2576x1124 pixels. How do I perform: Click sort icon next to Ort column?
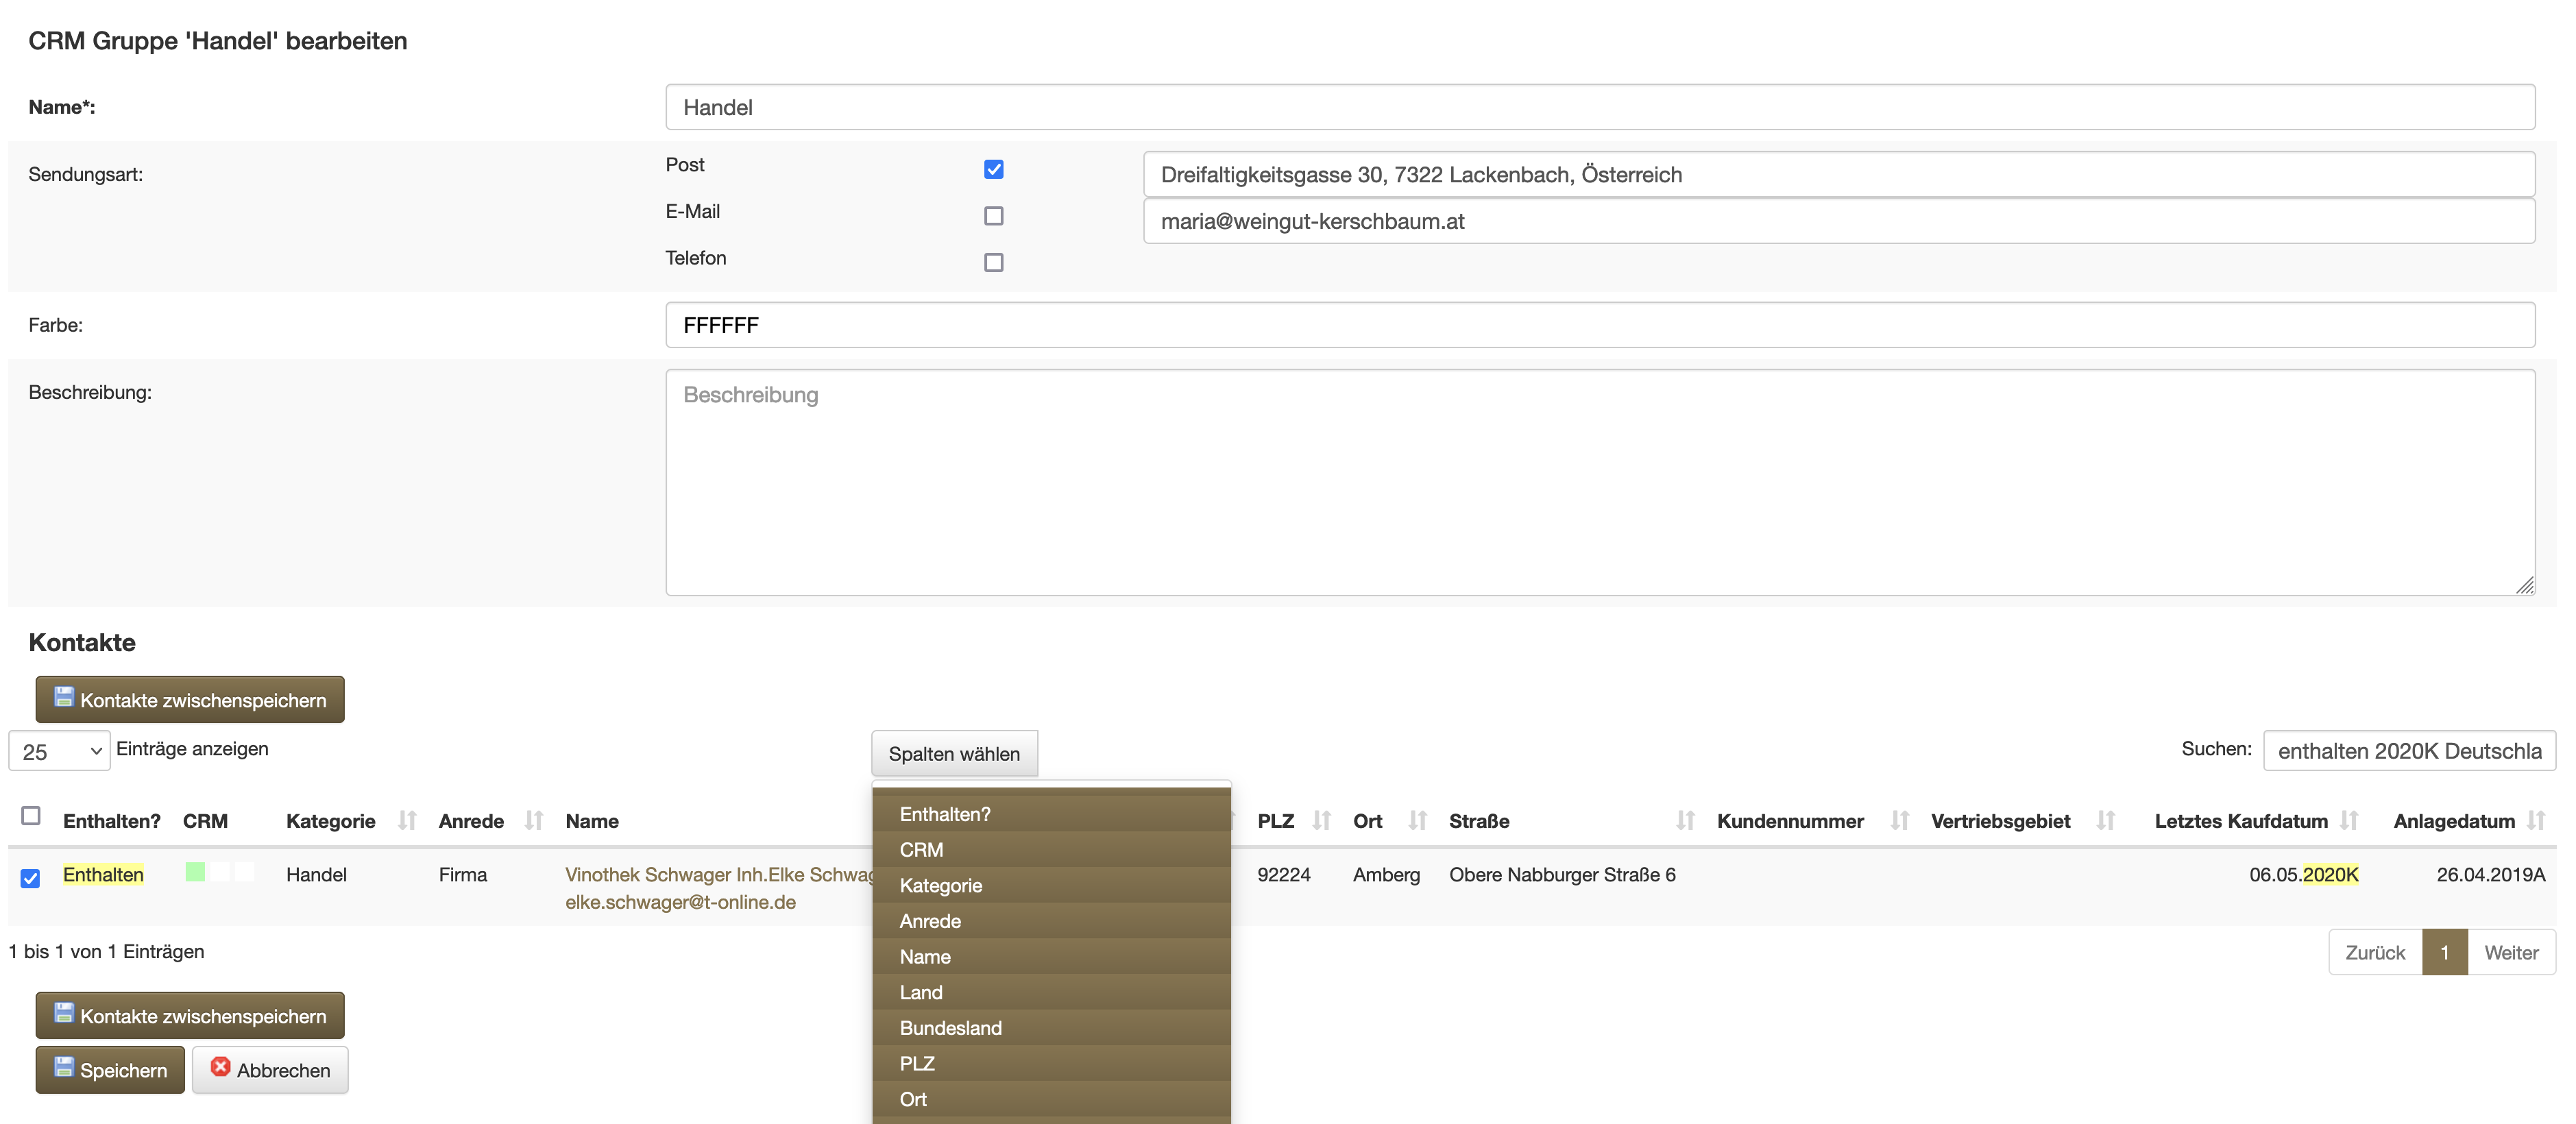coord(1417,821)
